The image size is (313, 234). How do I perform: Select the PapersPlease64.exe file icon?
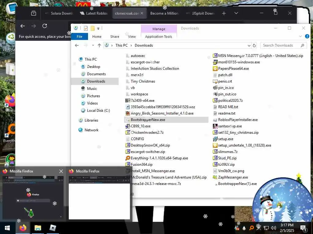215,69
